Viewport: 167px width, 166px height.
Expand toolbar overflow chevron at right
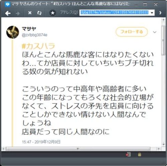160,13
